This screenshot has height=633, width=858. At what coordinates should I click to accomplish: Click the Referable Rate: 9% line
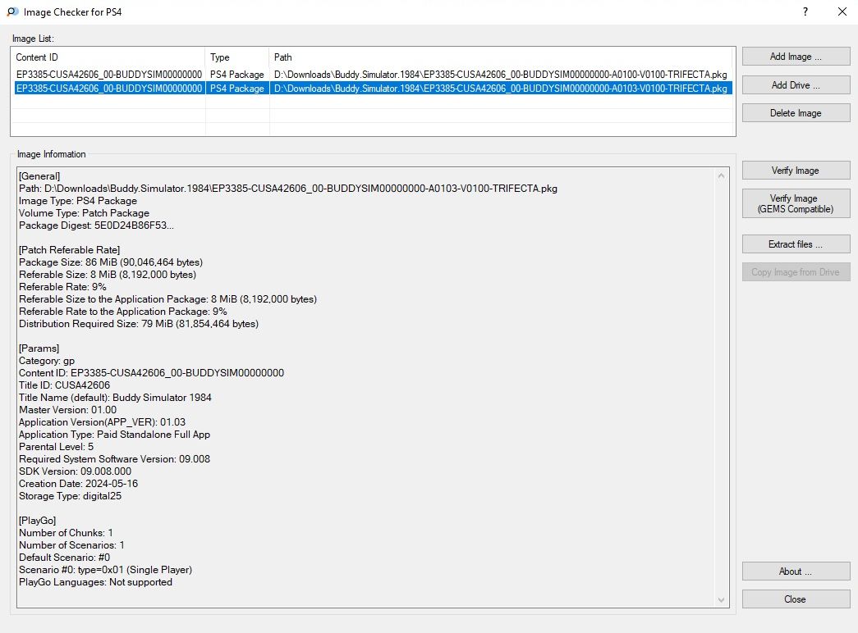coord(63,286)
